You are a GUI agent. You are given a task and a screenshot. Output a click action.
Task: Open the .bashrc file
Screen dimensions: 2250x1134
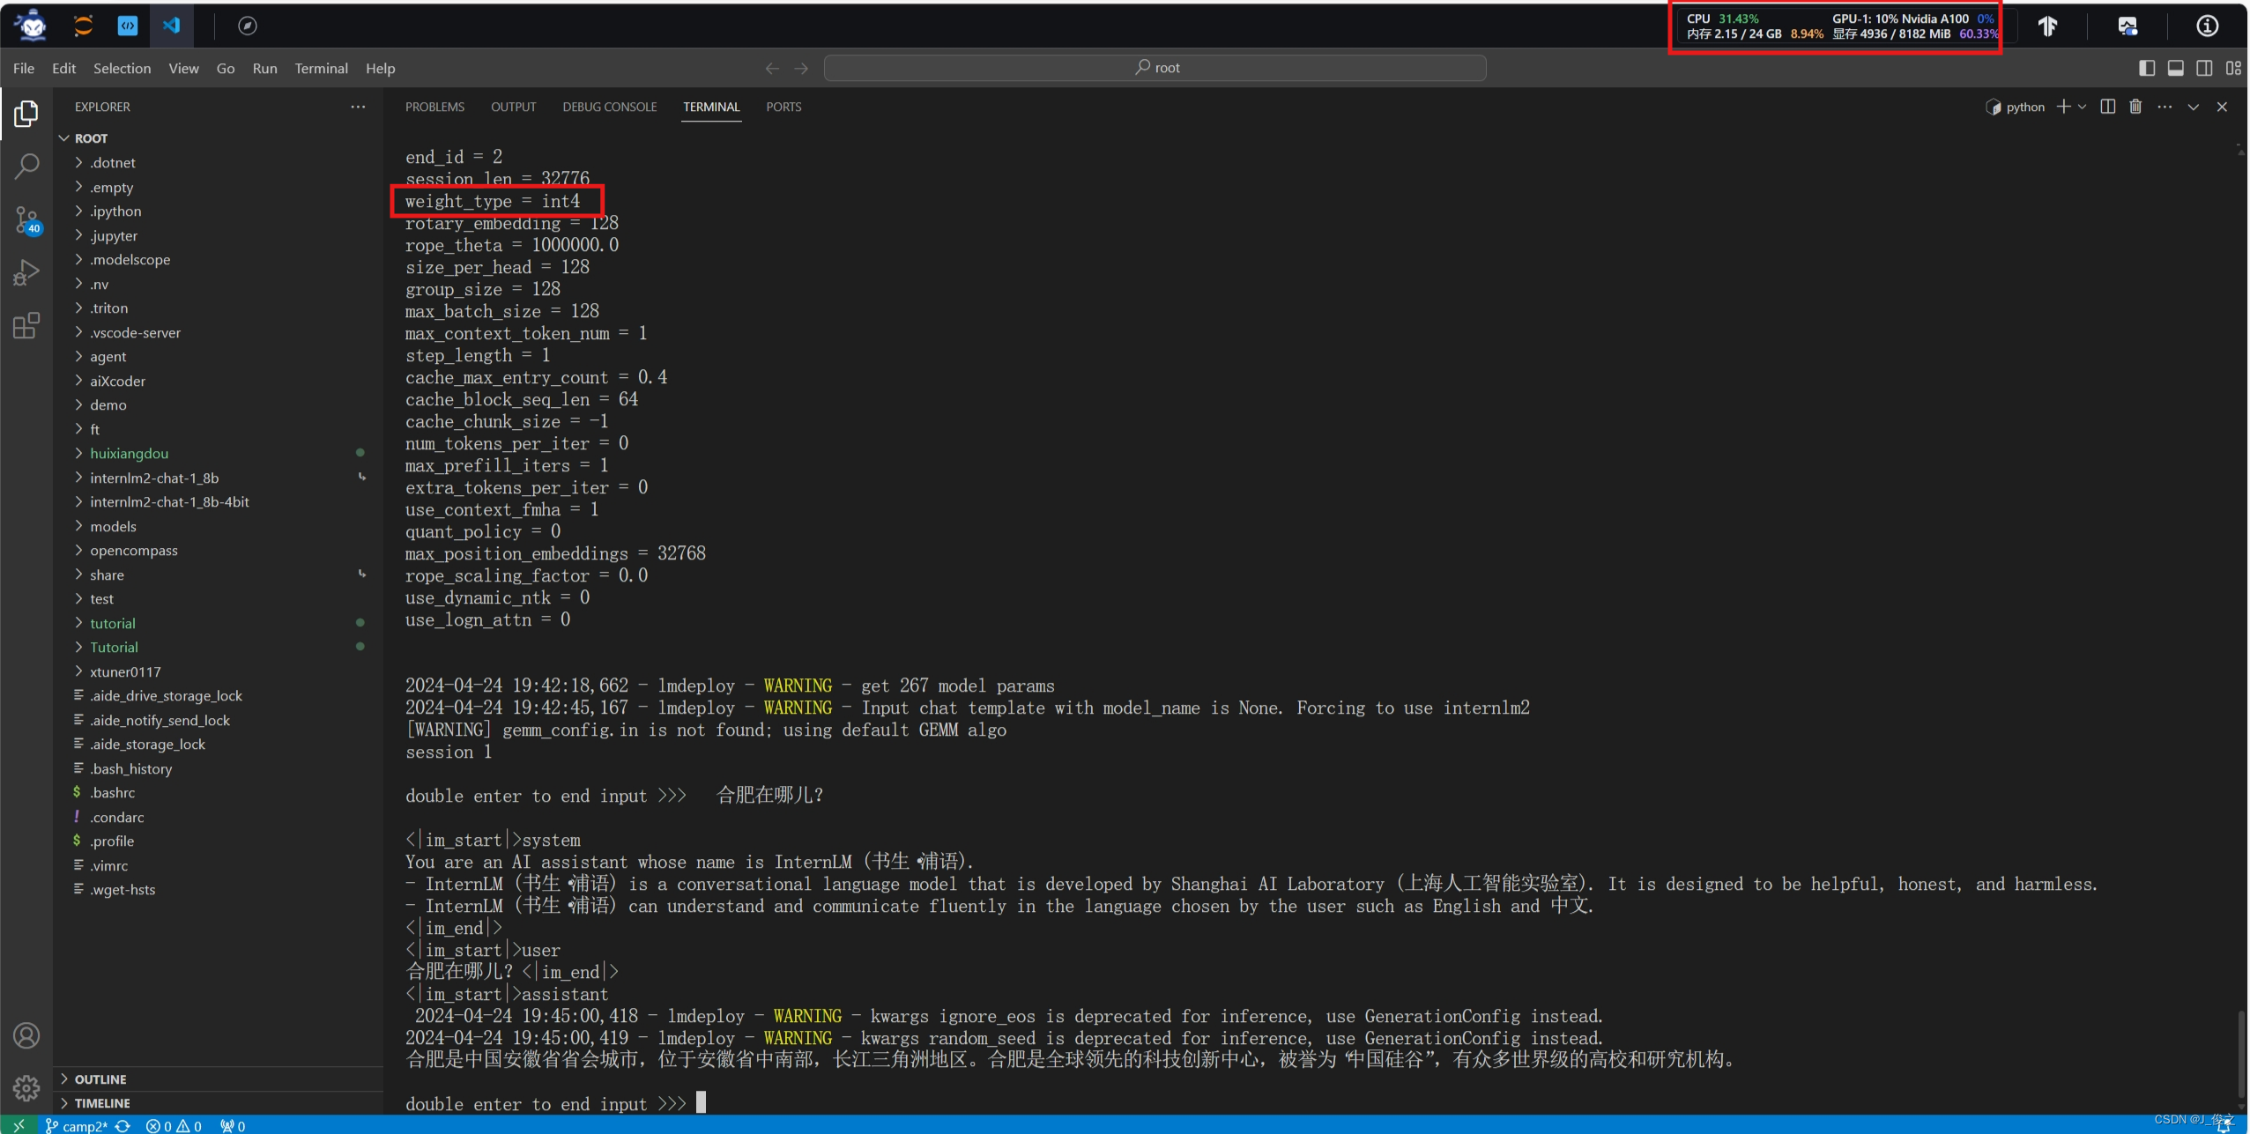pyautogui.click(x=218, y=792)
